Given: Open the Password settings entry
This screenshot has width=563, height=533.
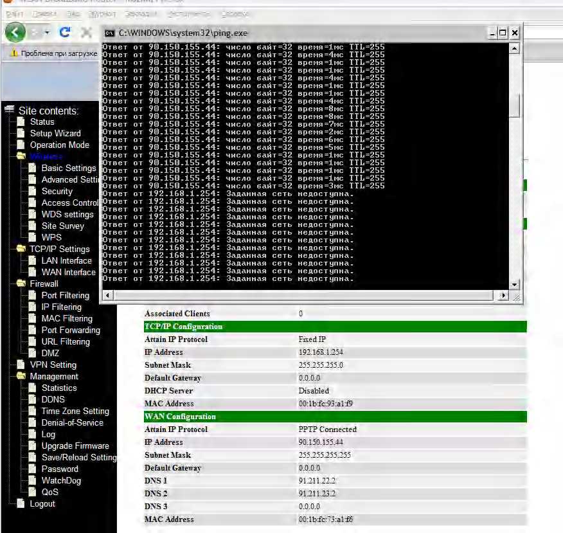Looking at the screenshot, I should pos(60,469).
